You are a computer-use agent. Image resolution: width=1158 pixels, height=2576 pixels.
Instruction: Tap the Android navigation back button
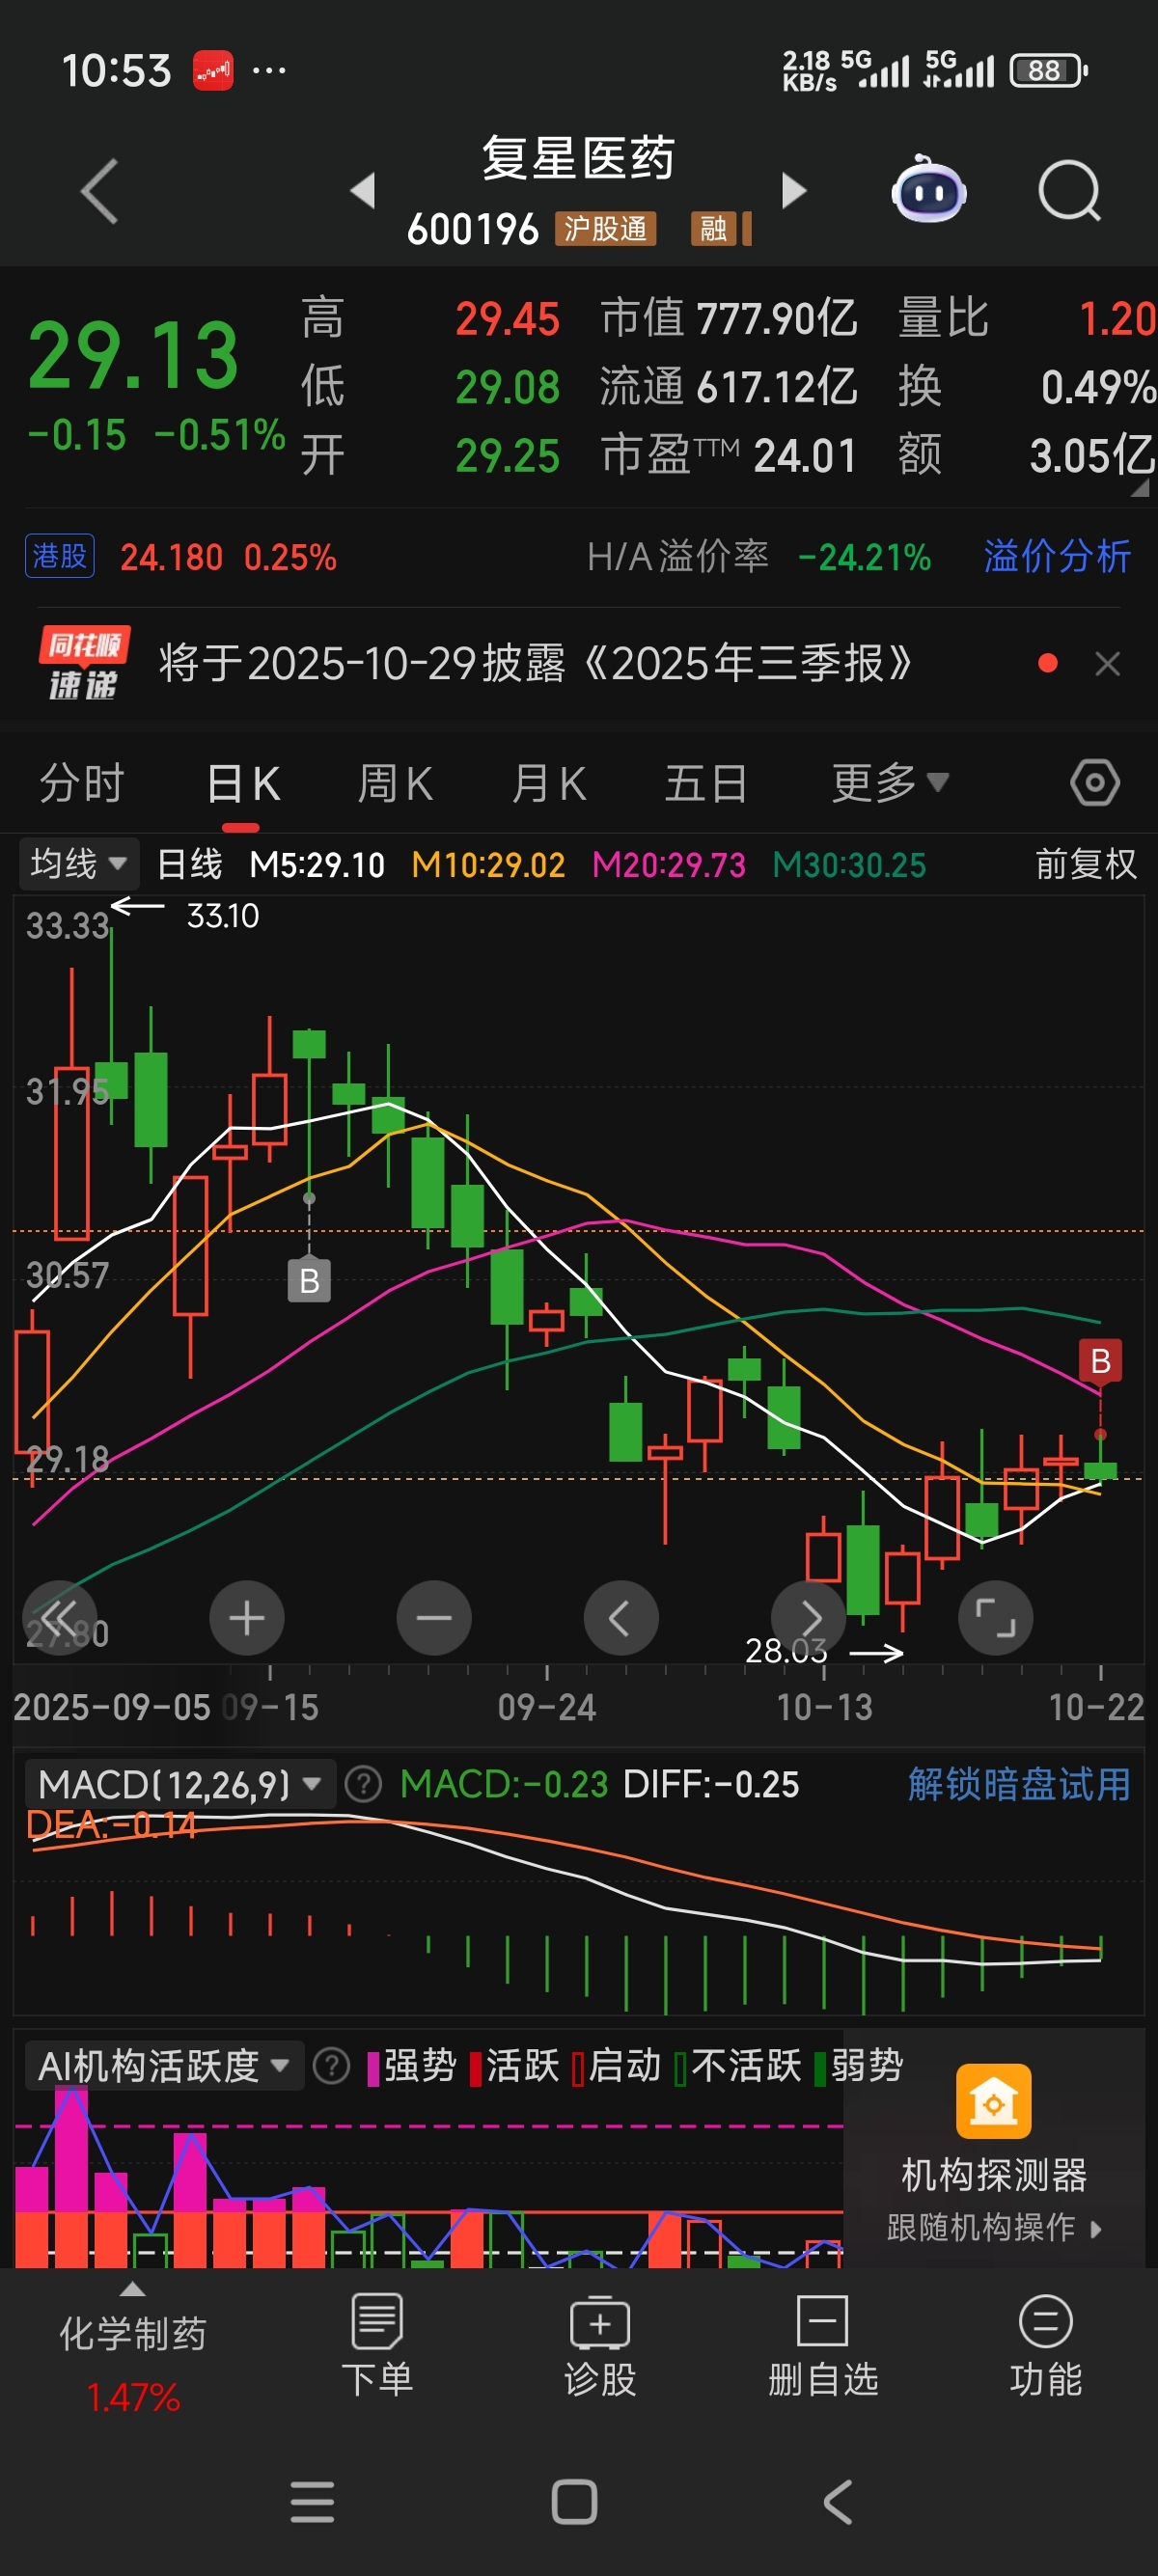coord(838,2502)
